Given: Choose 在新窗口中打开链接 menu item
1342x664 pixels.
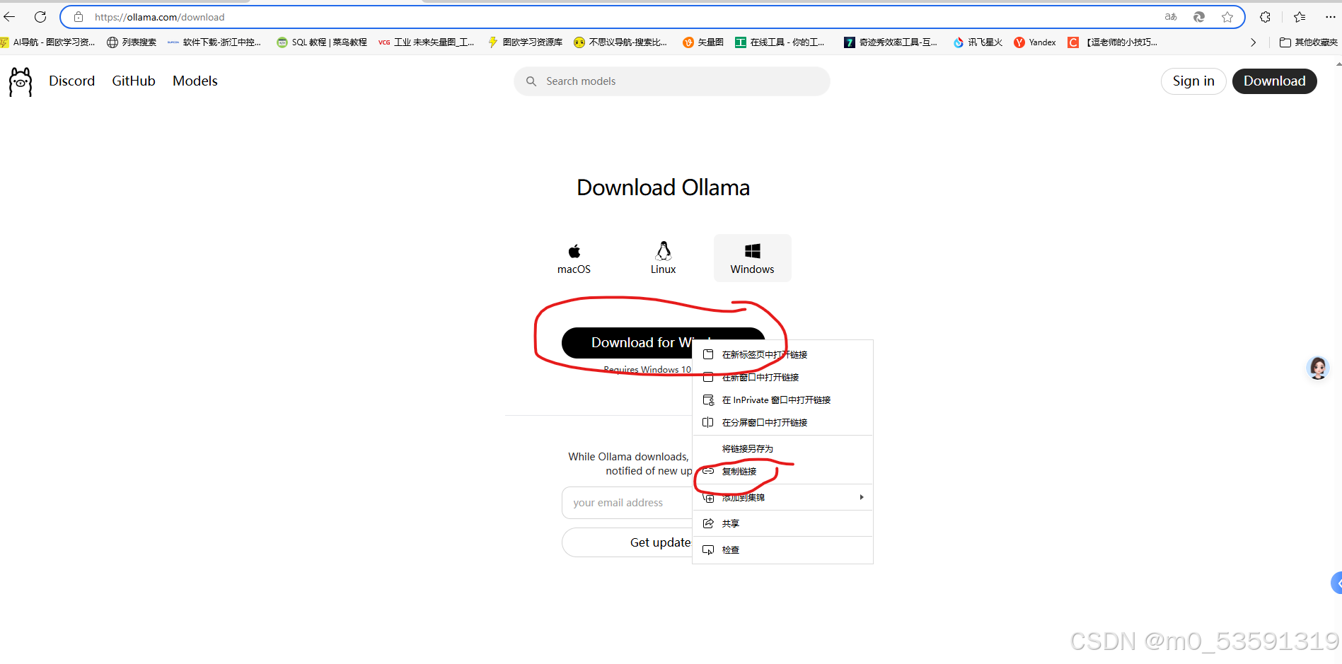Looking at the screenshot, I should [782, 378].
